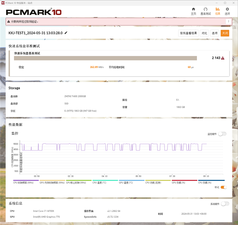Toggle the 监控细节 monitoring details switch

(x=222, y=134)
